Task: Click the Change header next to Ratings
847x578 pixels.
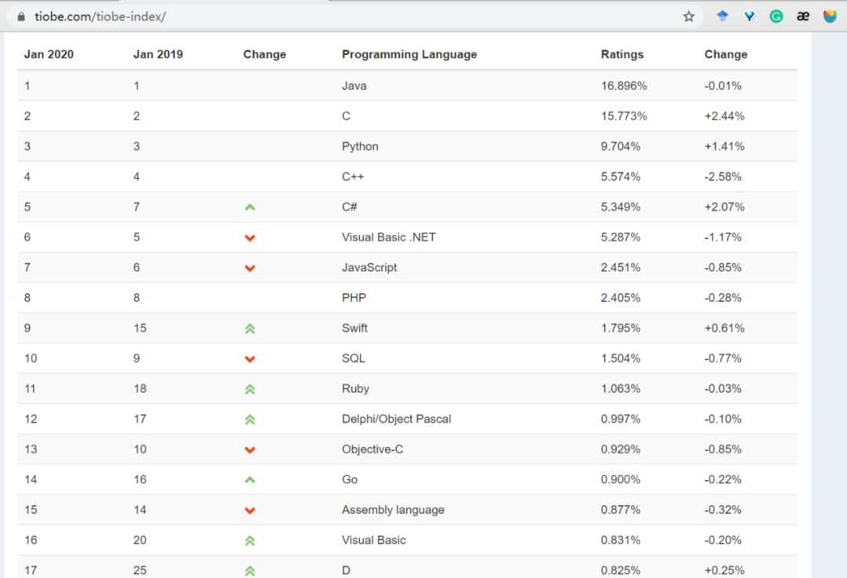Action: 726,55
